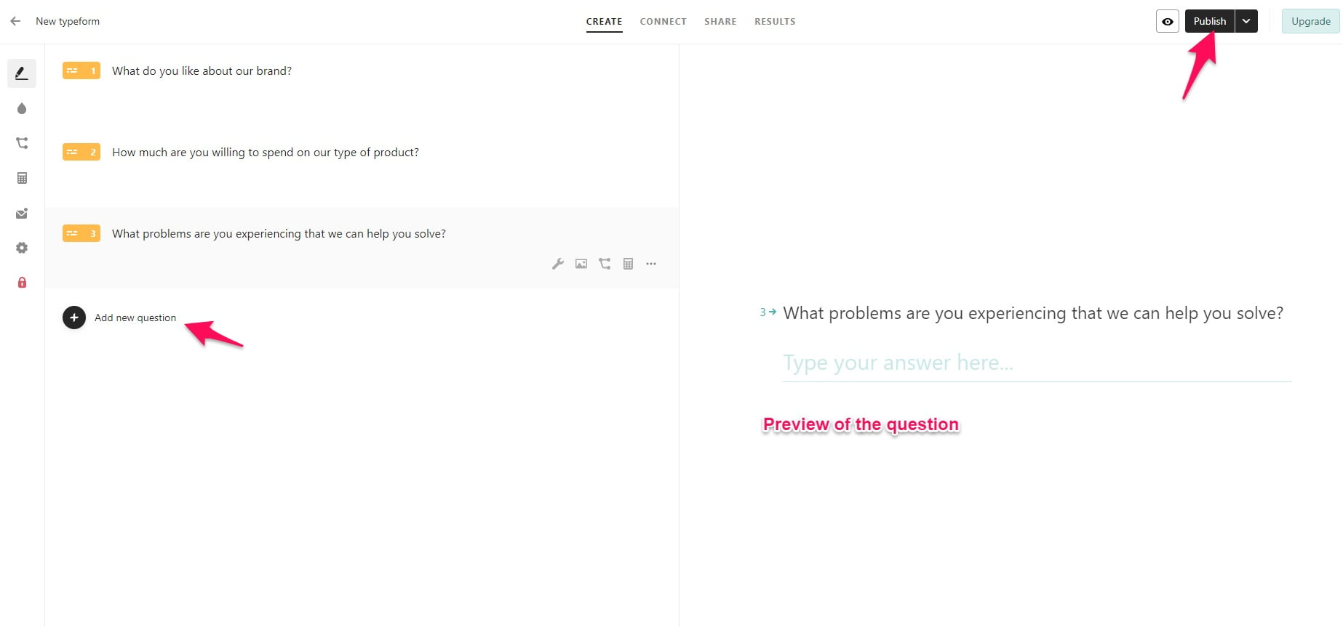Toggle the eye preview button

(x=1167, y=21)
